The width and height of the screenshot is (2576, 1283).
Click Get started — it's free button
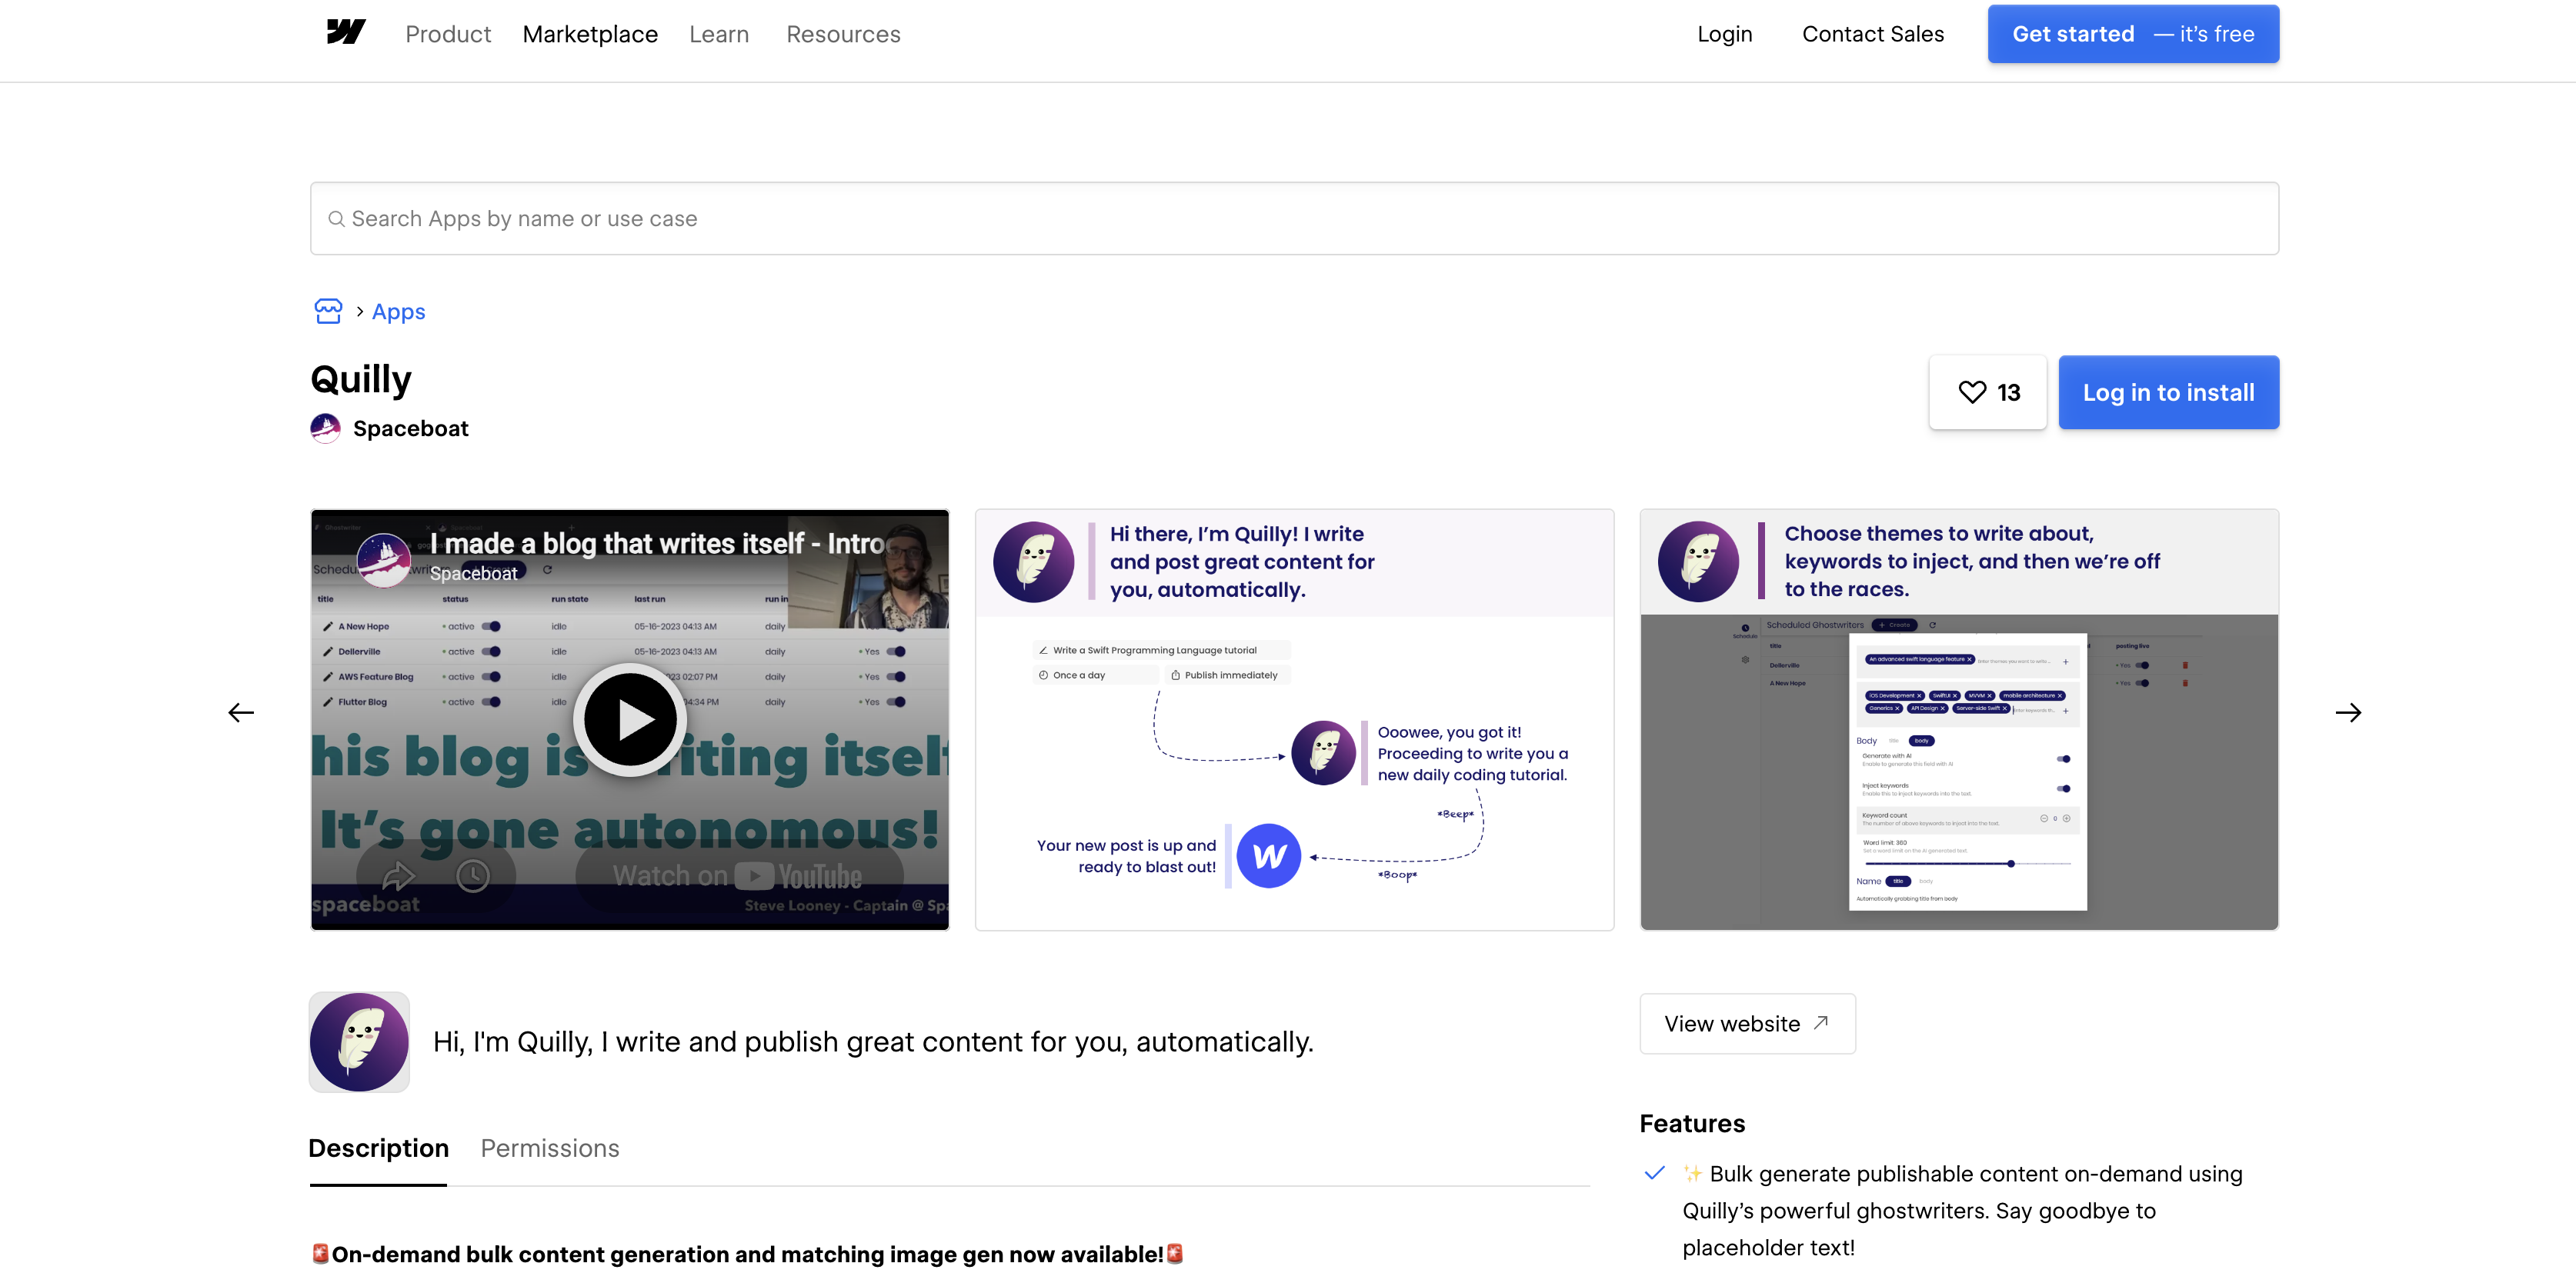point(2132,34)
